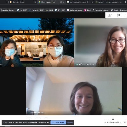Open the 'Ressources pédago...' bookmark
Image resolution: width=127 pixels, height=127 pixels.
click(x=101, y=10)
